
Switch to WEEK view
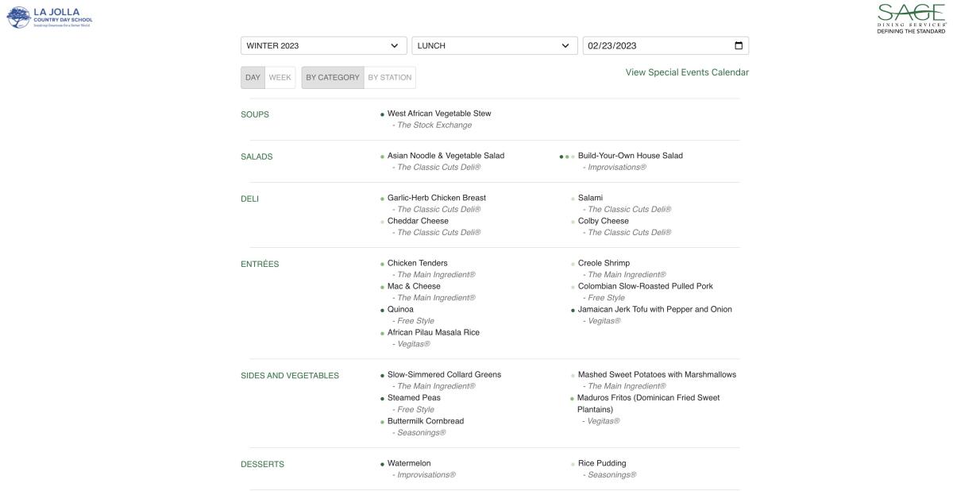tap(280, 78)
